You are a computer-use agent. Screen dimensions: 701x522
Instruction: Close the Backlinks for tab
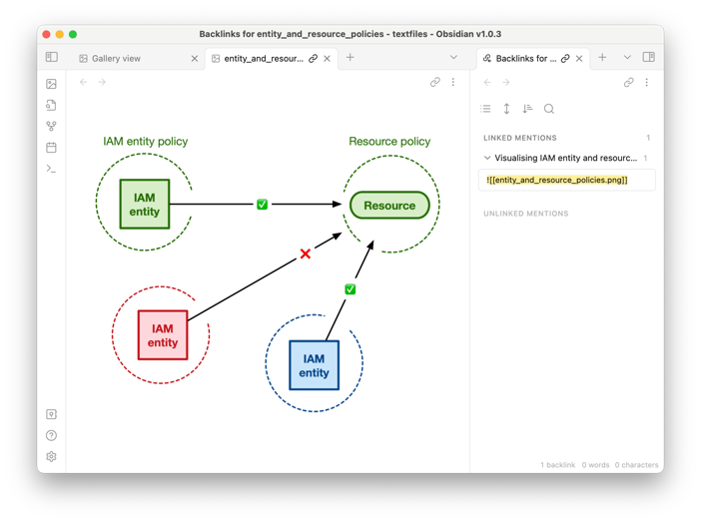coord(579,59)
